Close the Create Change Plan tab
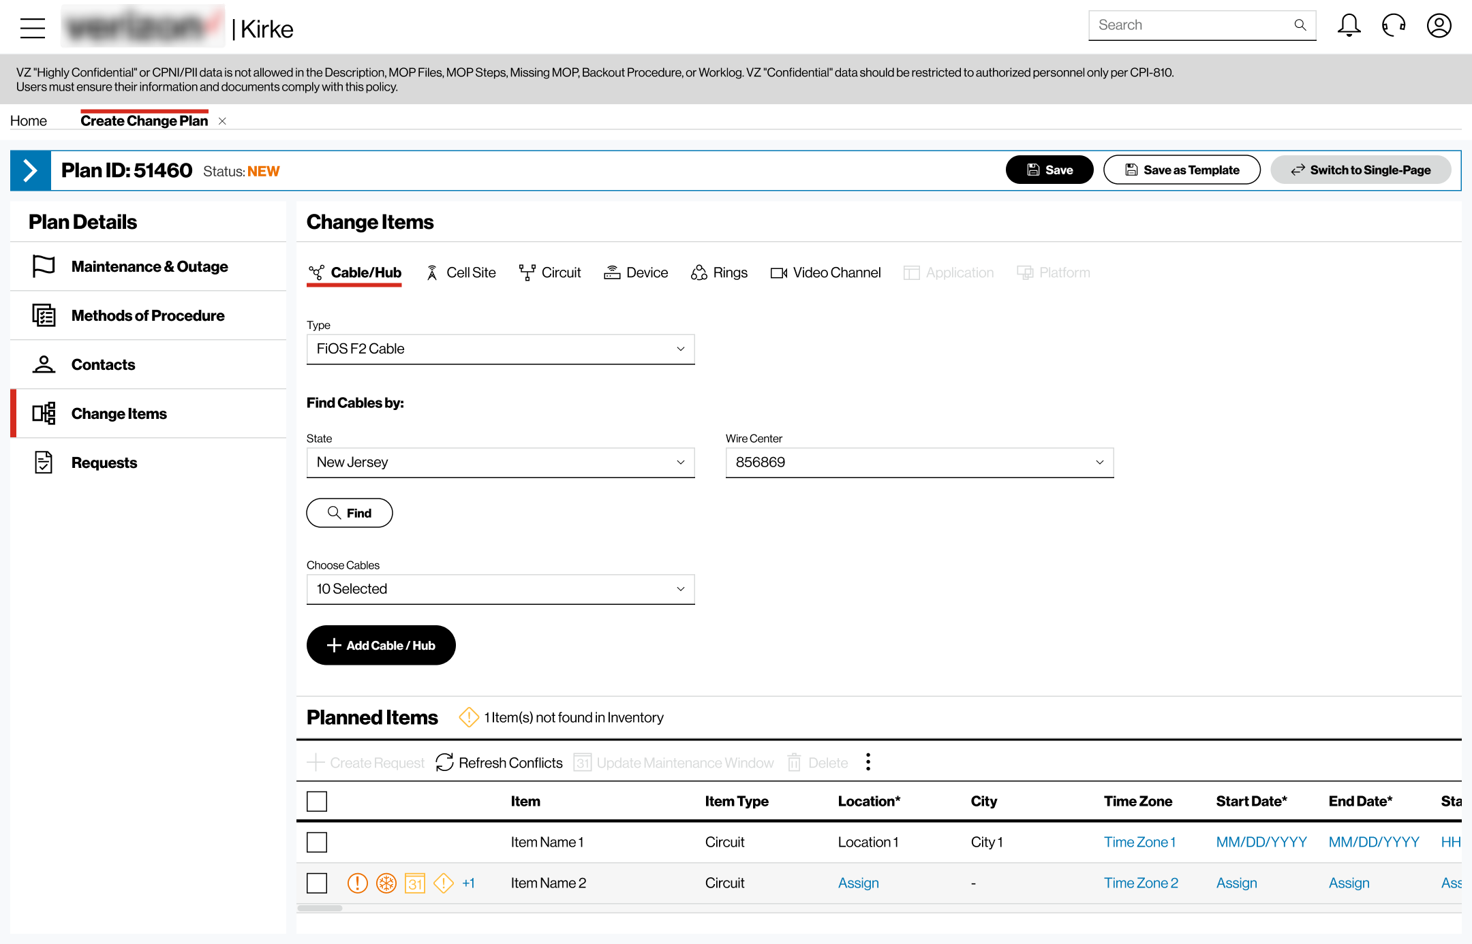Screen dimensions: 1472x944 tap(222, 121)
